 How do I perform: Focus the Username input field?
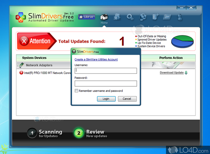click(106, 71)
